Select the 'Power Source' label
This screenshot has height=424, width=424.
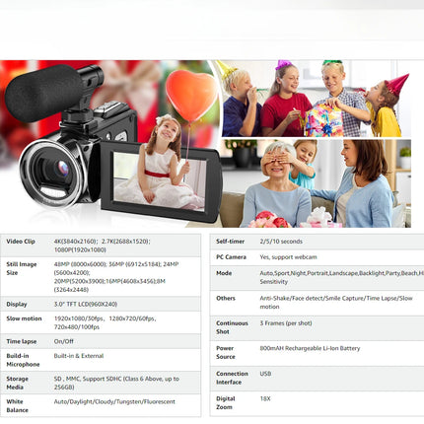coord(226,352)
